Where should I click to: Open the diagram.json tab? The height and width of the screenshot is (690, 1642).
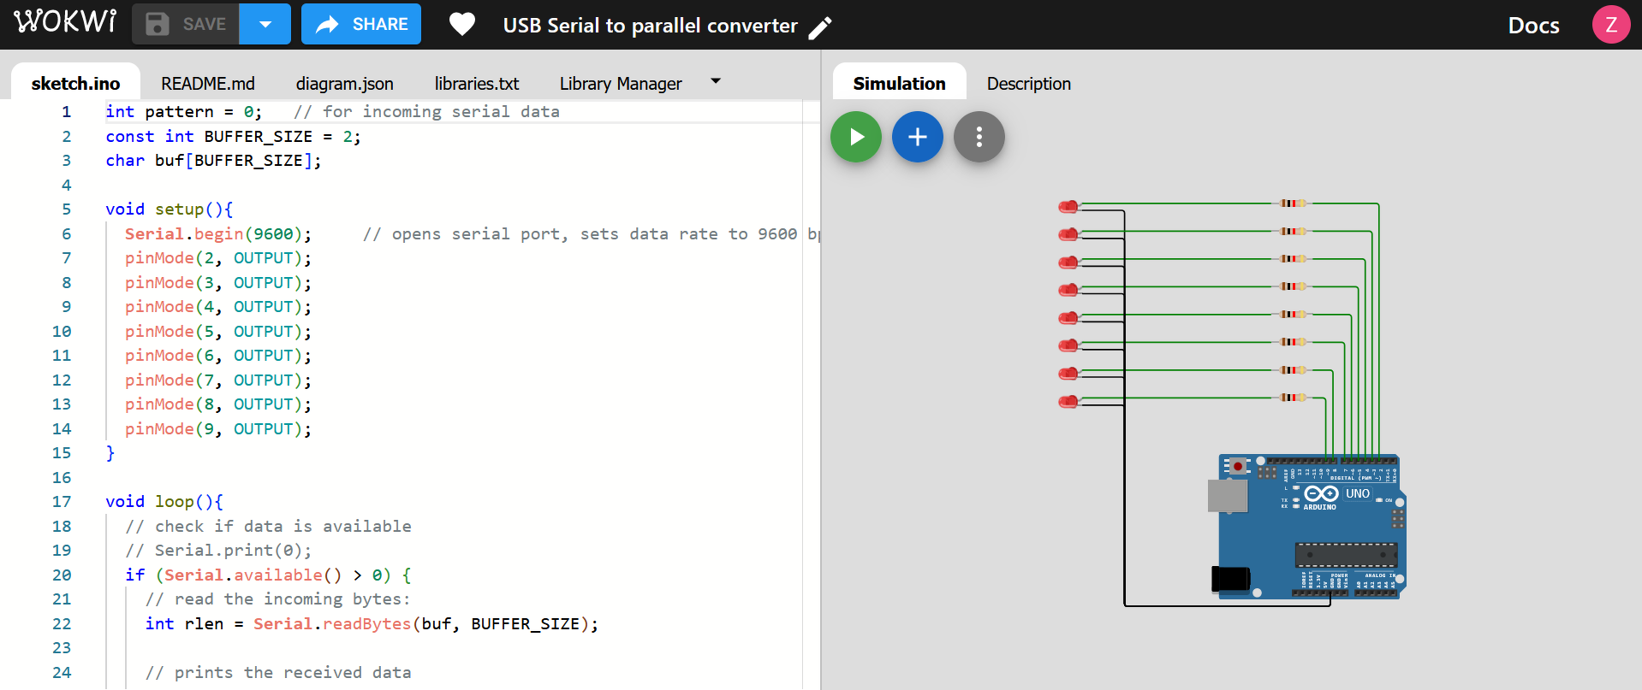click(x=344, y=84)
